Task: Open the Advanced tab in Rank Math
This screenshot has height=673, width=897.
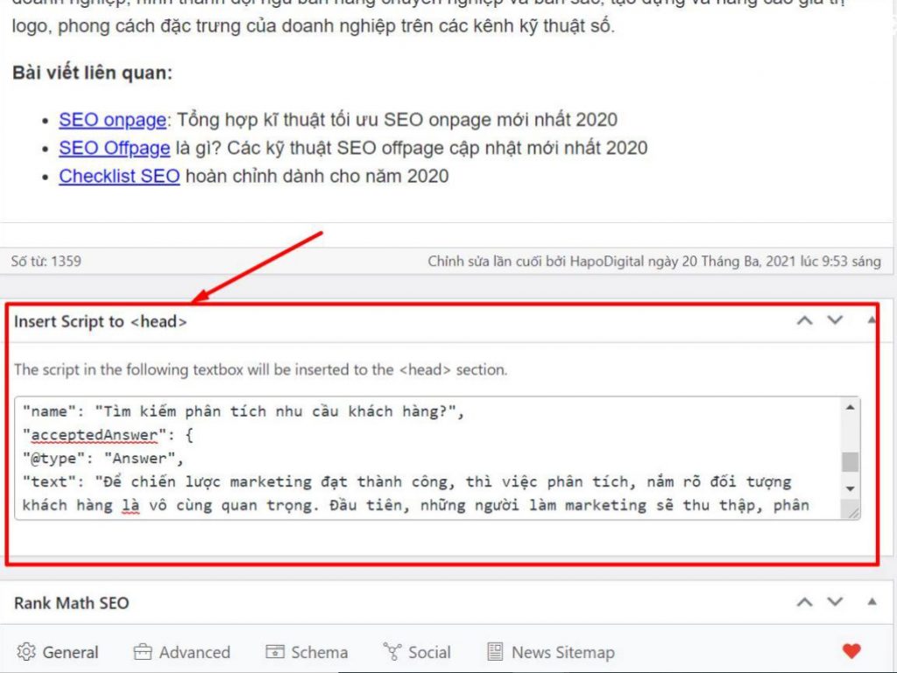Action: [182, 652]
